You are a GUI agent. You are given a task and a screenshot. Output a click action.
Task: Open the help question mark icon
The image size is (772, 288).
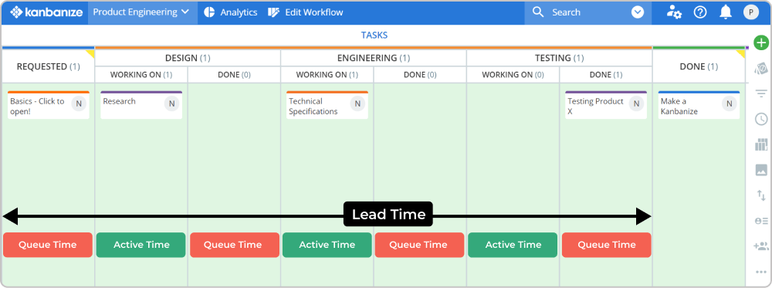(x=700, y=12)
